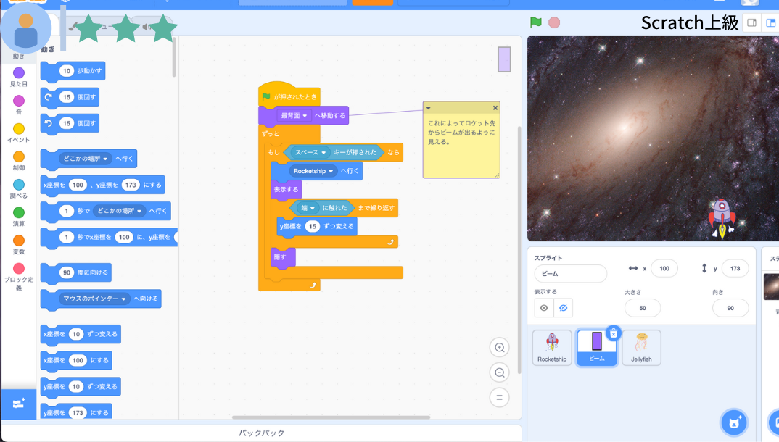Viewport: 779px width, 442px height.
Task: Select the Events (イベント) category
Action: [x=19, y=133]
